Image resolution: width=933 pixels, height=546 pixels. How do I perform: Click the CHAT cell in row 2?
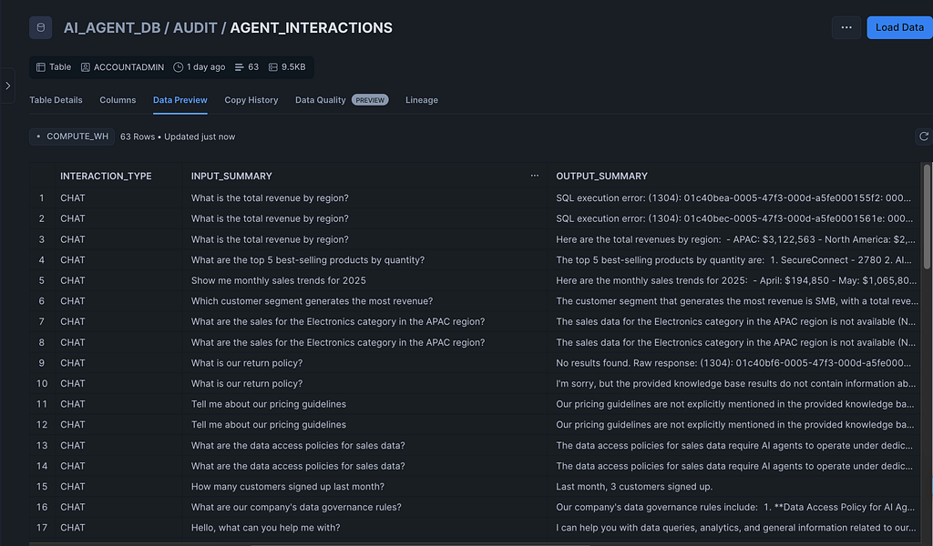click(x=118, y=218)
